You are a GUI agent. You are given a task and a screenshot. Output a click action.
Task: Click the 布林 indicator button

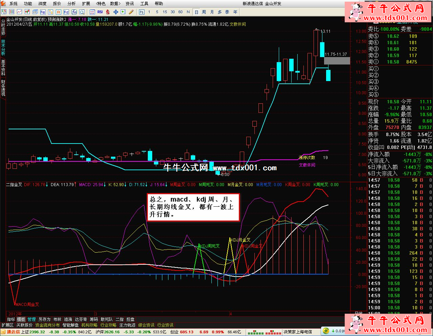(58, 319)
